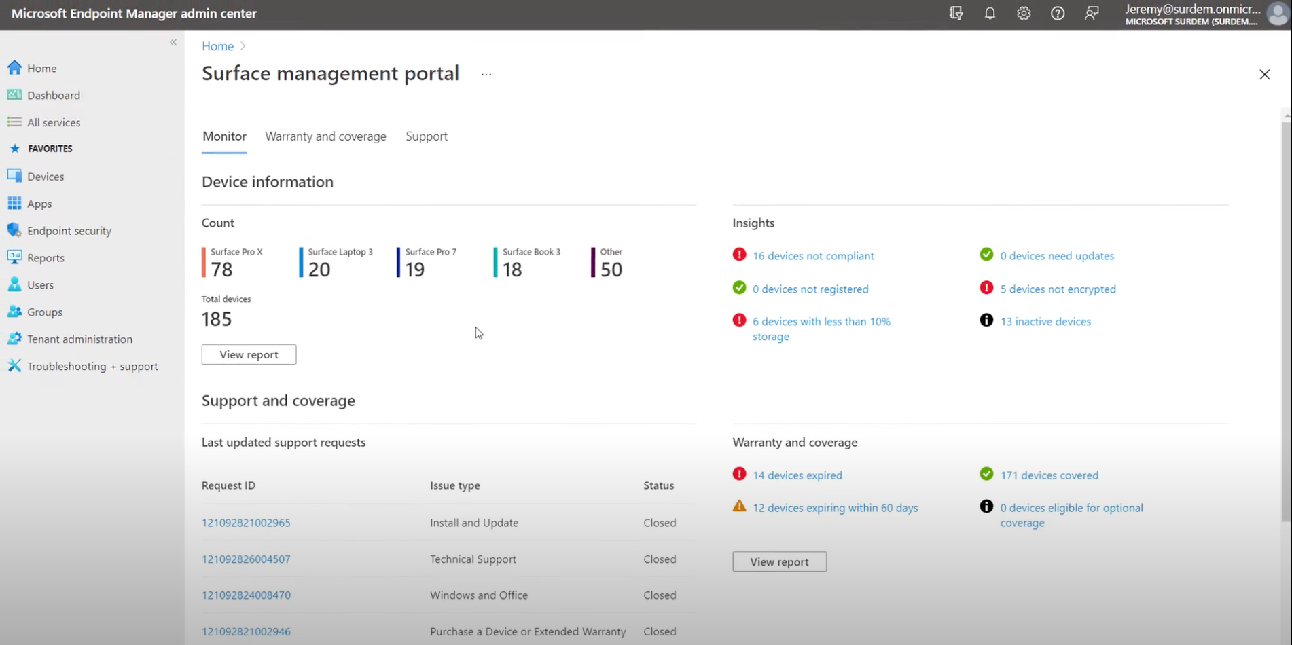
Task: Click the help question mark icon
Action: pyautogui.click(x=1058, y=14)
